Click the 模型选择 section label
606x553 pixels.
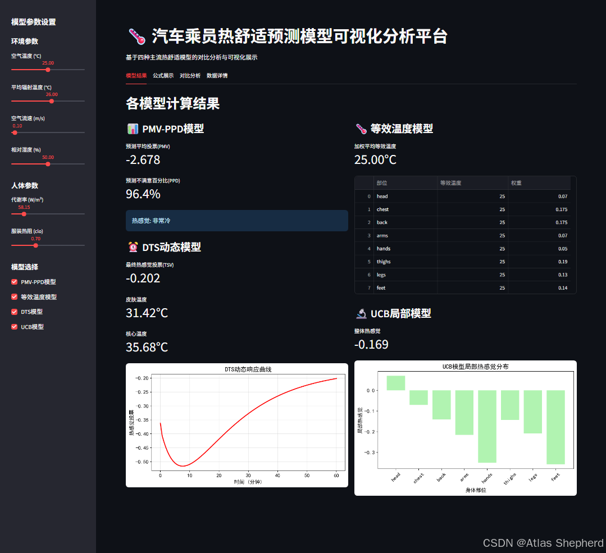(24, 267)
